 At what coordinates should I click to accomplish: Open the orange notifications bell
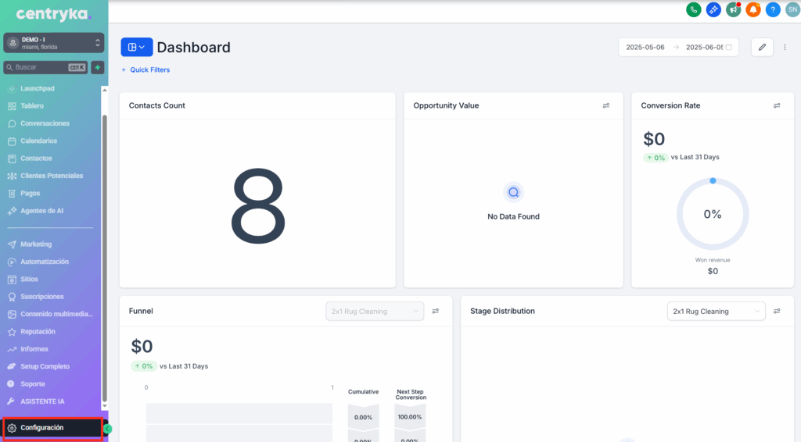[753, 10]
